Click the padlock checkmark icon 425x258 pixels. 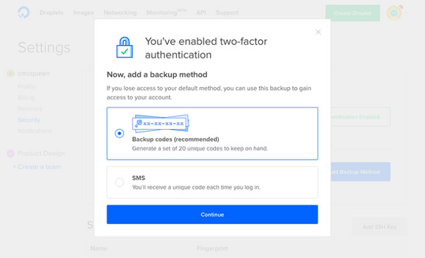[124, 47]
